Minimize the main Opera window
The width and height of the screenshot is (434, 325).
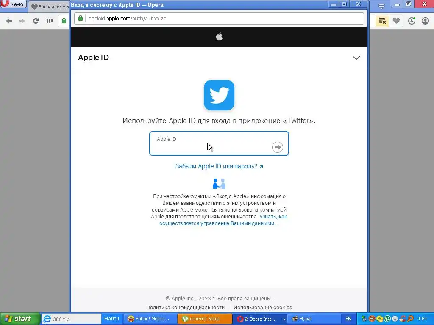(397, 4)
